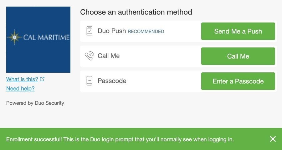Click the Duo Push phone checkmark icon

[90, 31]
